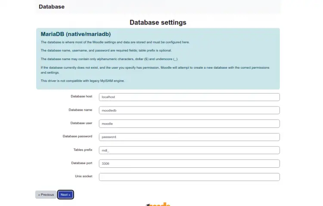
Task: Go back with the « Previous button
Action: point(46,194)
